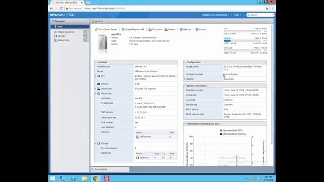The image size is (324, 182).
Task: Click the memory usage bar
Action: [x=242, y=41]
